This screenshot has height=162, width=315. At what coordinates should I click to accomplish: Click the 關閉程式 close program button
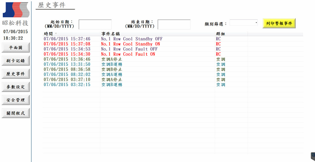pyautogui.click(x=16, y=113)
